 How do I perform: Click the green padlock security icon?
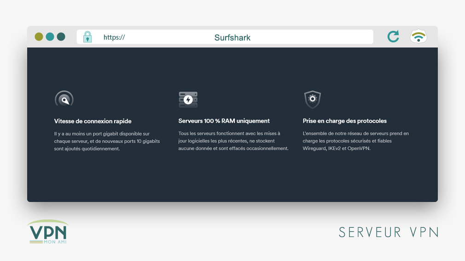tap(87, 37)
